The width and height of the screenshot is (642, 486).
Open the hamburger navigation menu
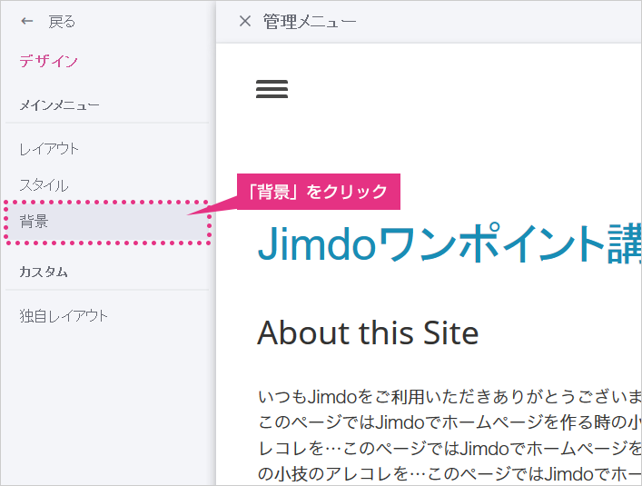tap(272, 89)
